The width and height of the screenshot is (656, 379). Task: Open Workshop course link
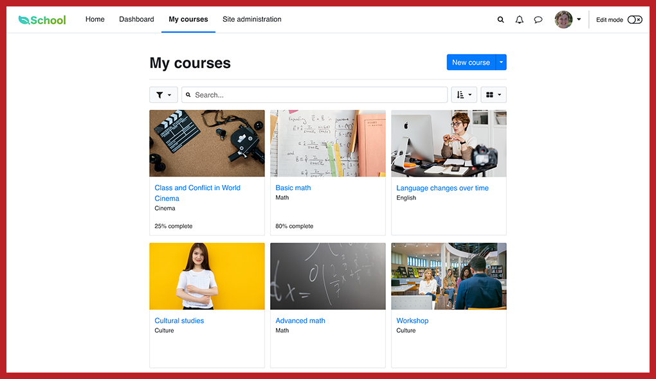(412, 321)
